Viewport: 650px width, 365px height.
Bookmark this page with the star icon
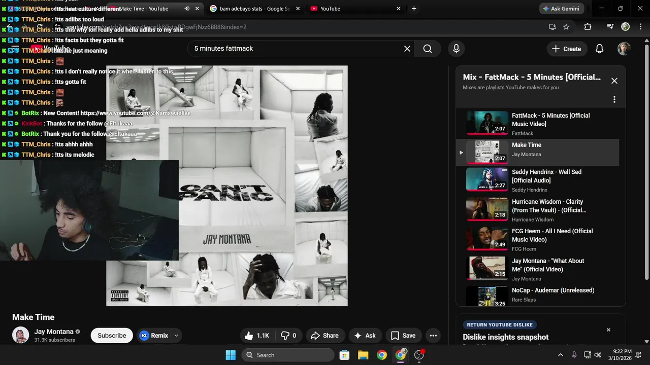point(566,27)
